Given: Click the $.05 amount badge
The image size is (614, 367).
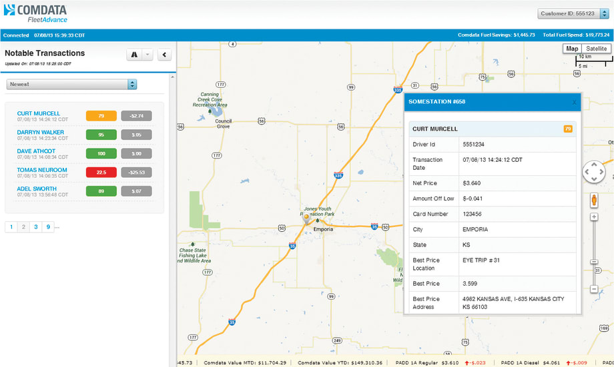Looking at the screenshot, I should (136, 135).
